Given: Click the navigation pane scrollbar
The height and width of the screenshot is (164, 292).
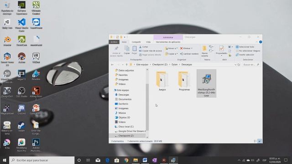Looking at the screenshot, I should pyautogui.click(x=147, y=107).
